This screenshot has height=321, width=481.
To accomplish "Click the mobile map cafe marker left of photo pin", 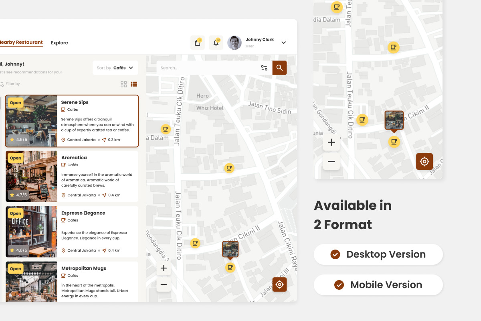I will 362,120.
